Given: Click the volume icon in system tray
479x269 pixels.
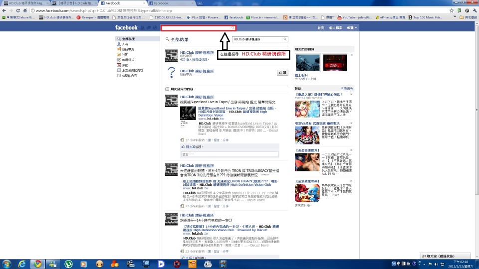Looking at the screenshot, I should 436,264.
